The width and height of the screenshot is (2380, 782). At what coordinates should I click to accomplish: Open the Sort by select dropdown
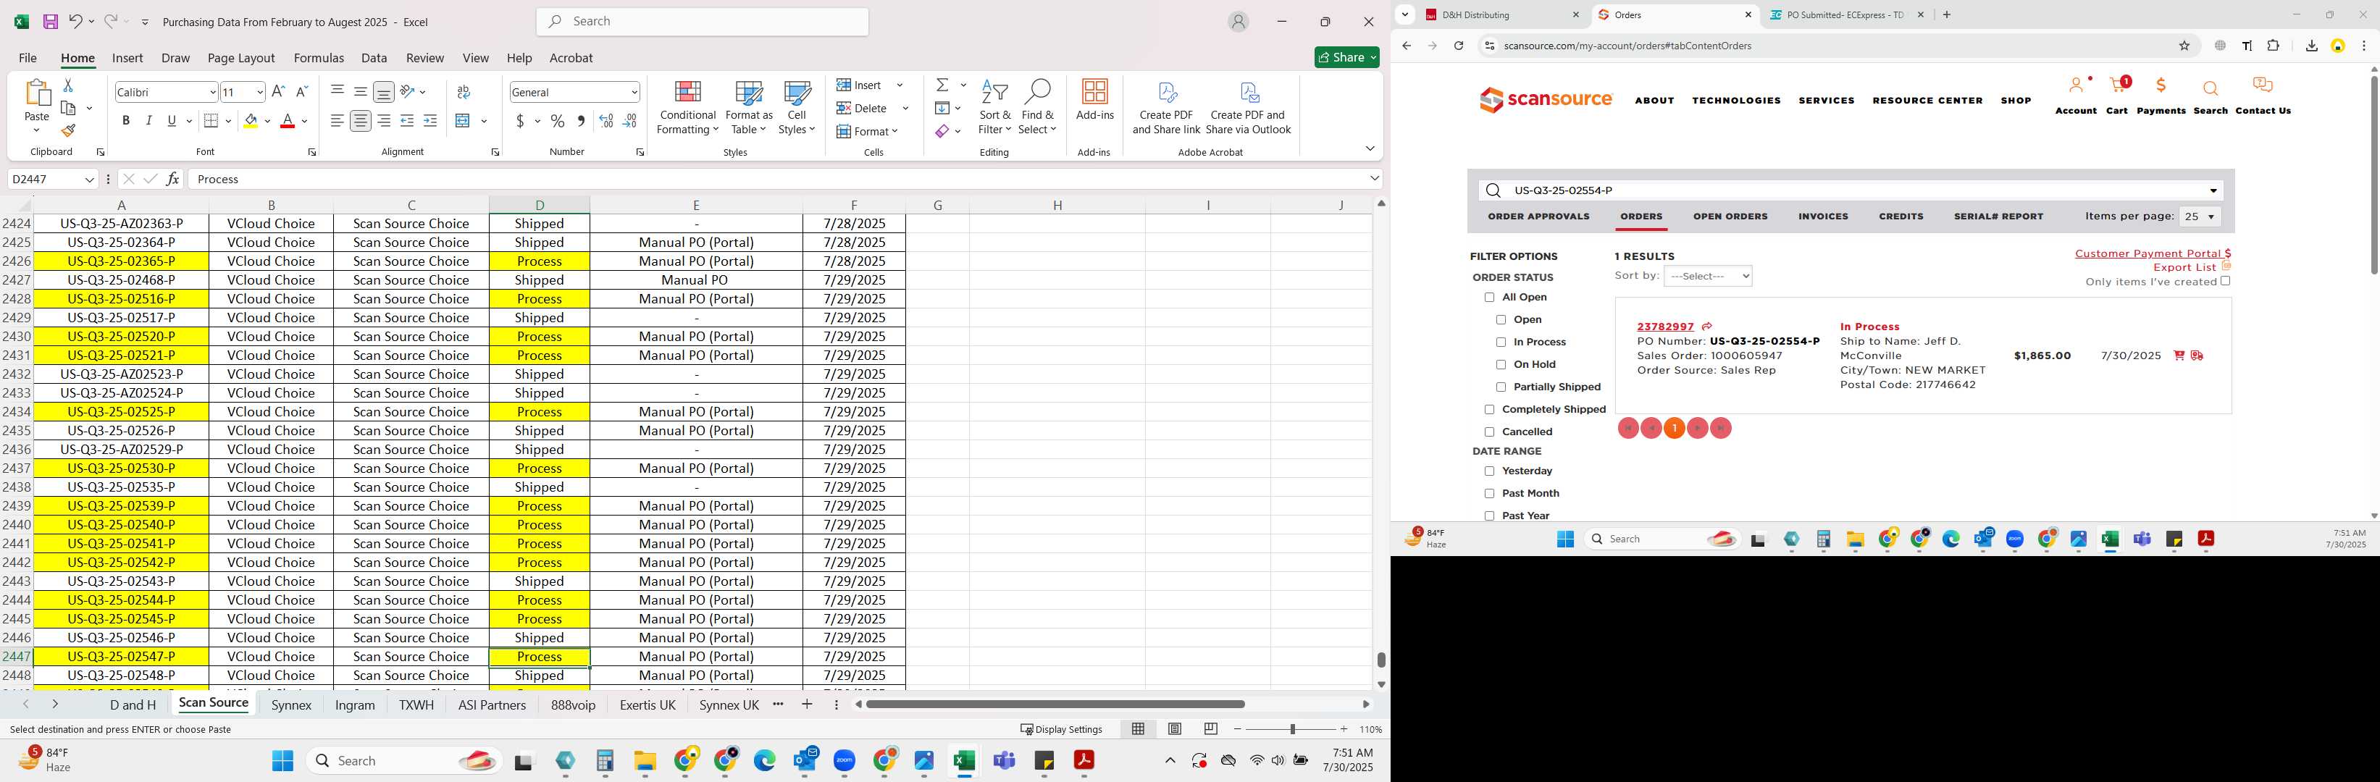coord(1707,276)
